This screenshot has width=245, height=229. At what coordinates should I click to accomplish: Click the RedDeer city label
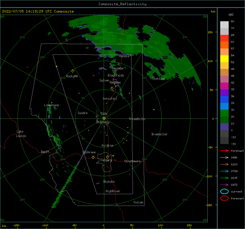click(x=115, y=83)
